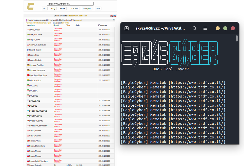This screenshot has height=166, width=244.
Task: Click the check-host logo icon
Action: [31, 6]
